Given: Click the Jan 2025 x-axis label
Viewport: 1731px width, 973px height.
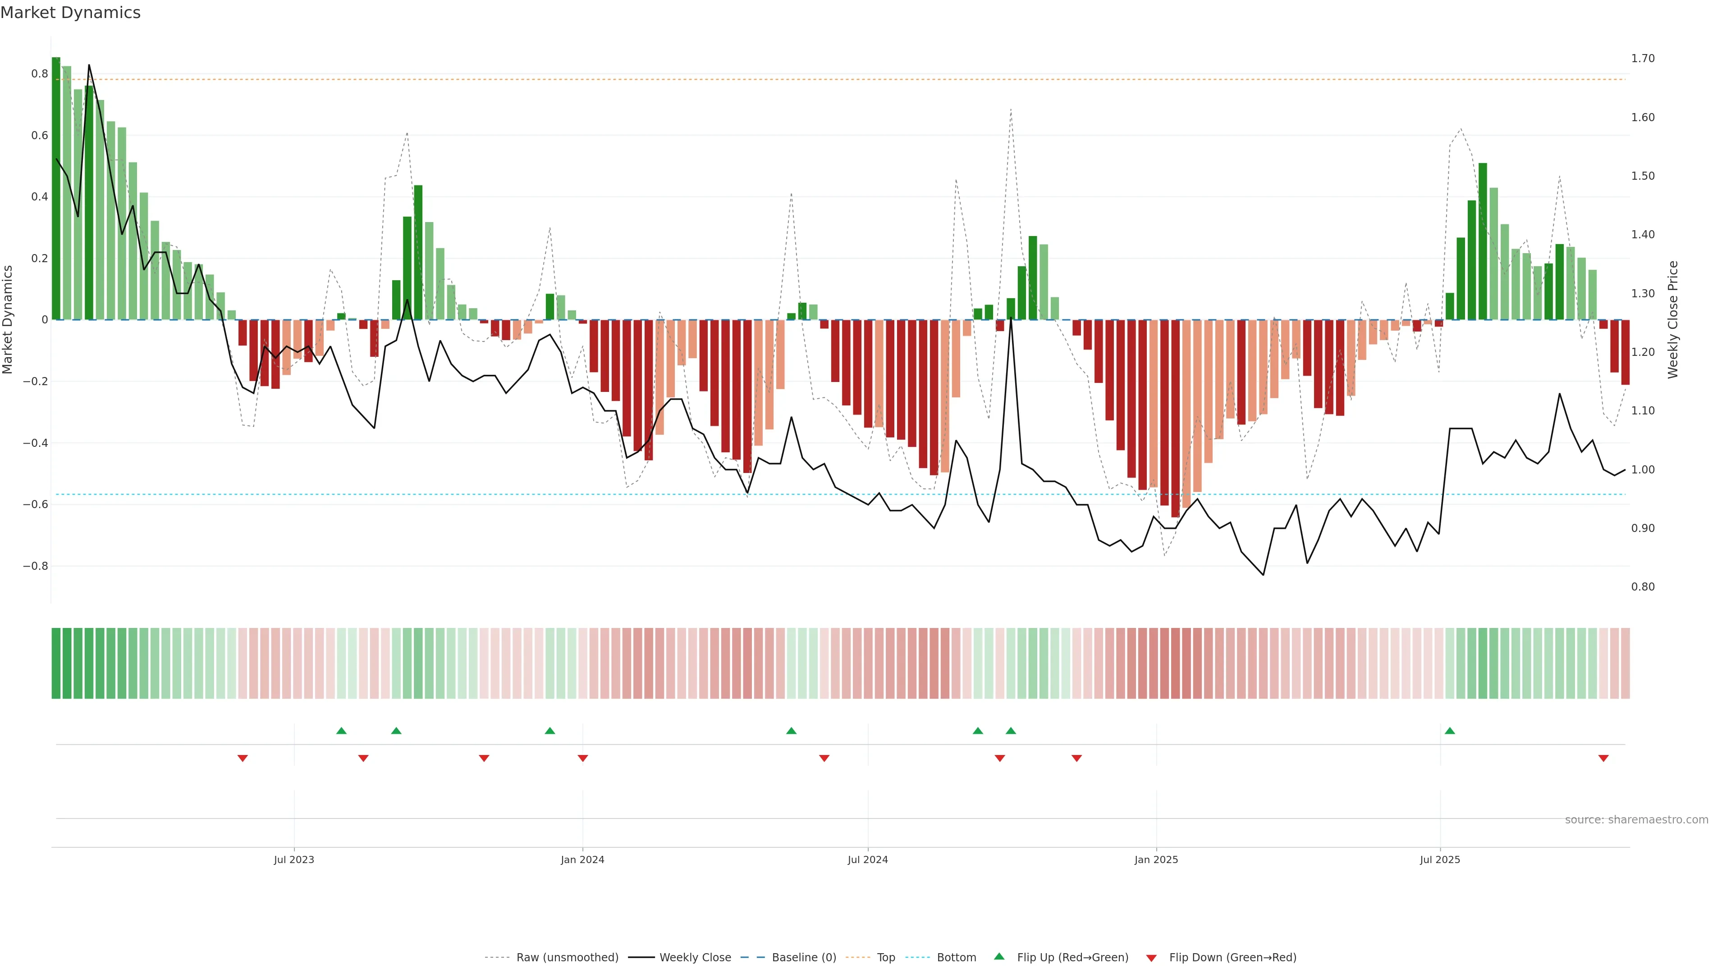Looking at the screenshot, I should [x=1156, y=859].
